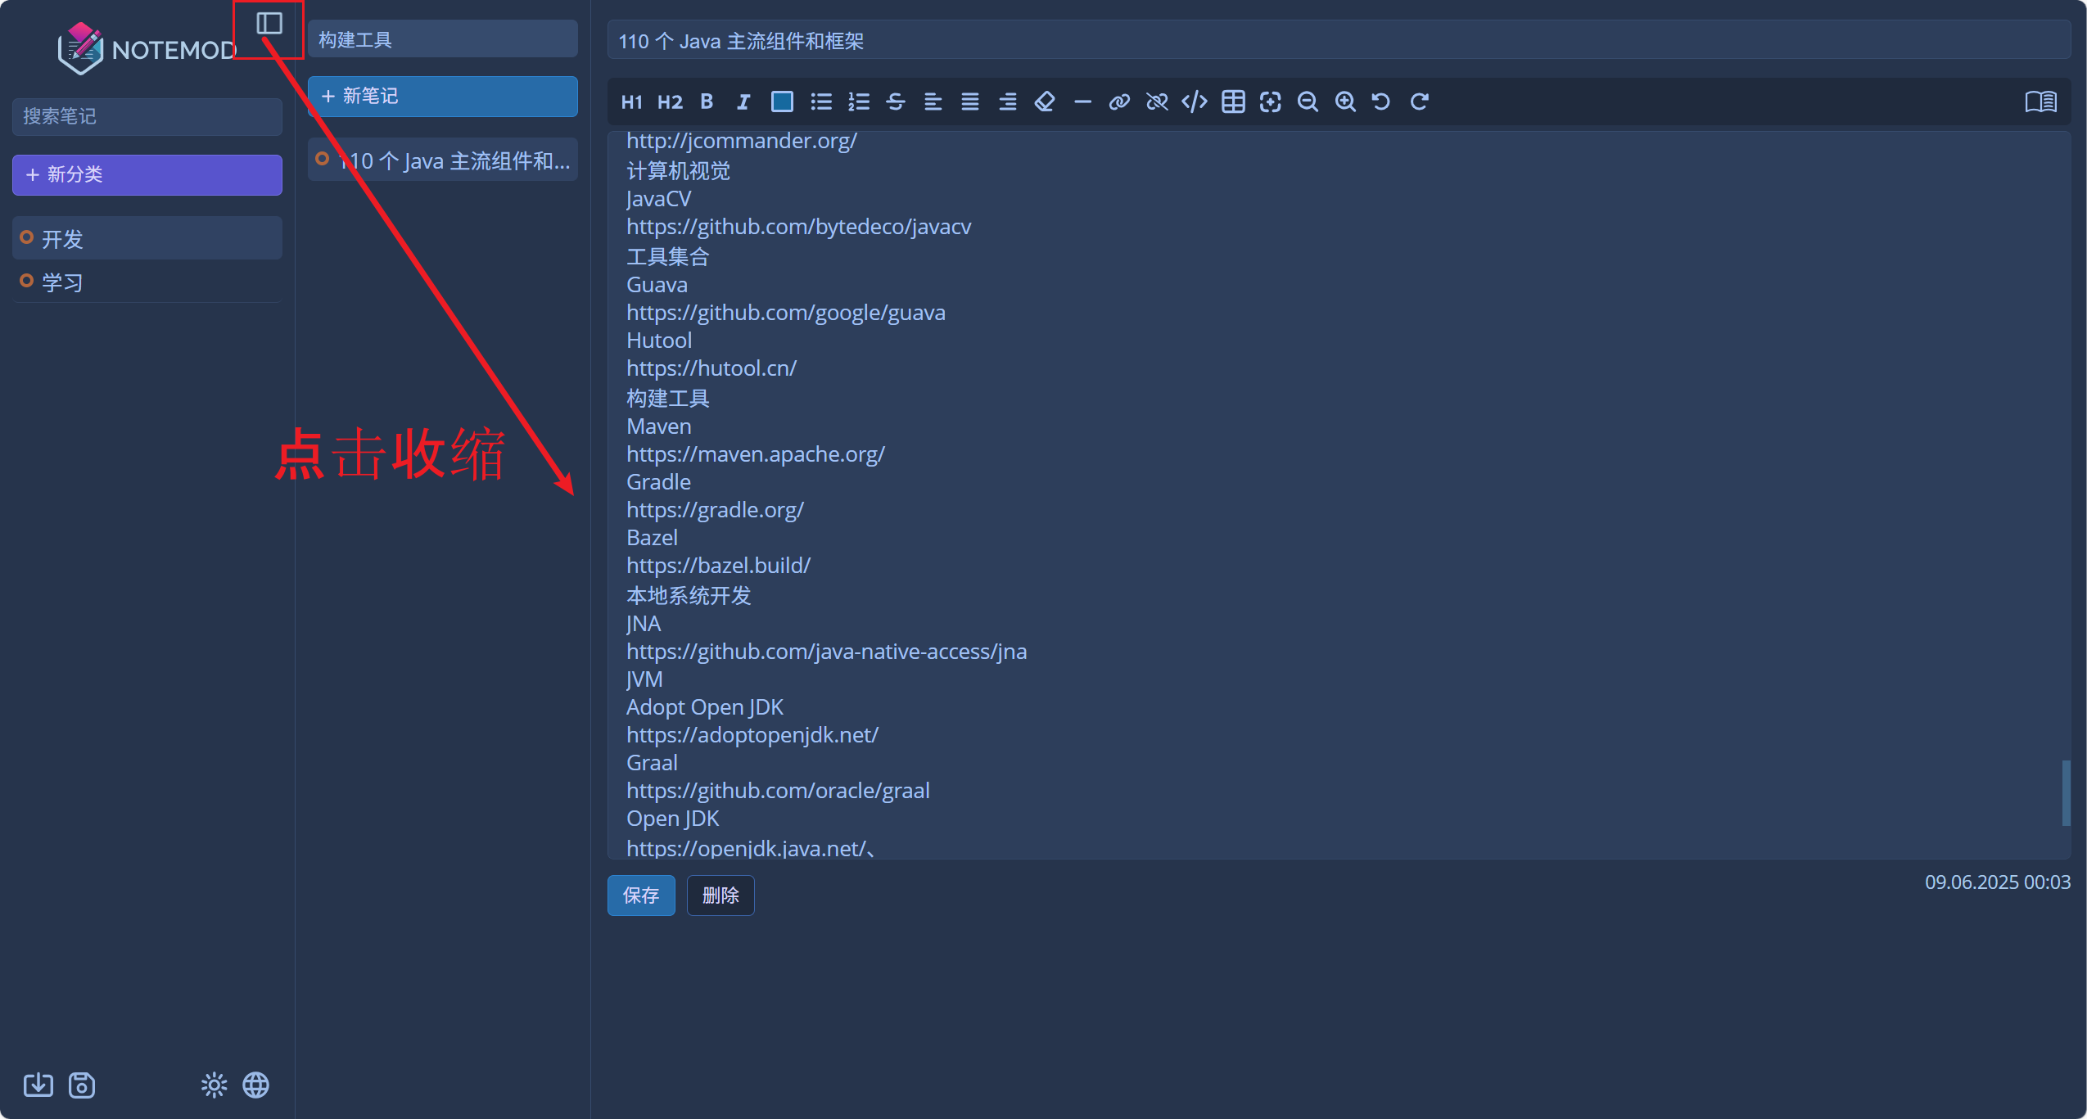Apply Heading 2 formatting

[x=670, y=102]
